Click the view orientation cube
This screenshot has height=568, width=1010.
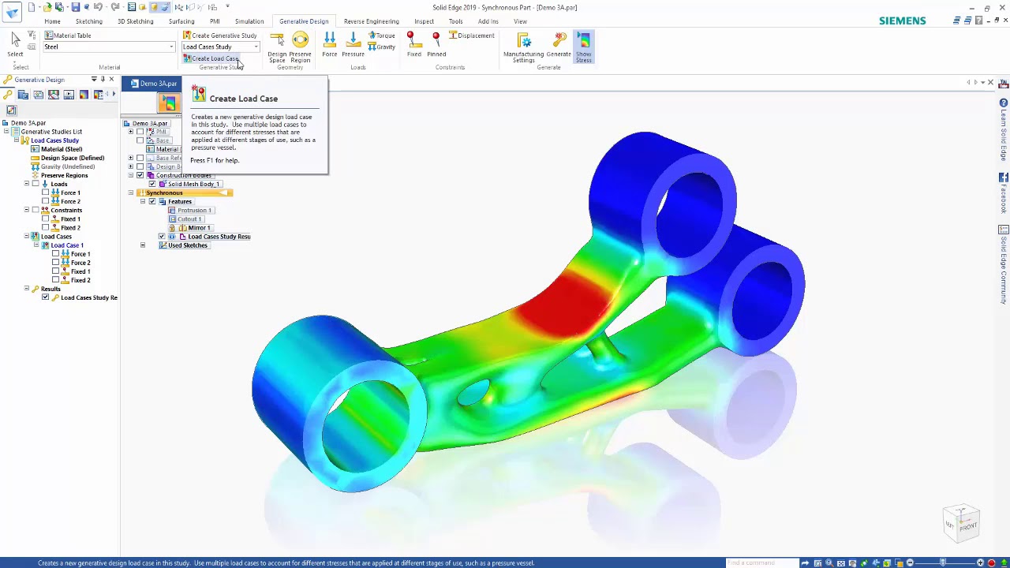[962, 524]
